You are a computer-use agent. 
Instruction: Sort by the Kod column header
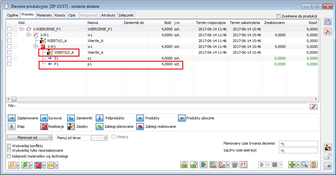[21, 22]
